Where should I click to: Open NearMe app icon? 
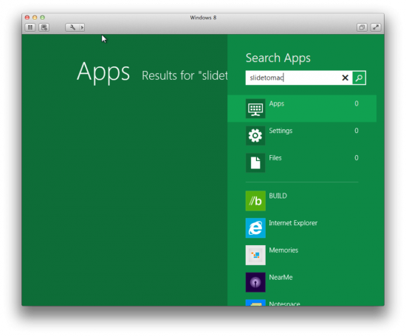click(x=255, y=282)
